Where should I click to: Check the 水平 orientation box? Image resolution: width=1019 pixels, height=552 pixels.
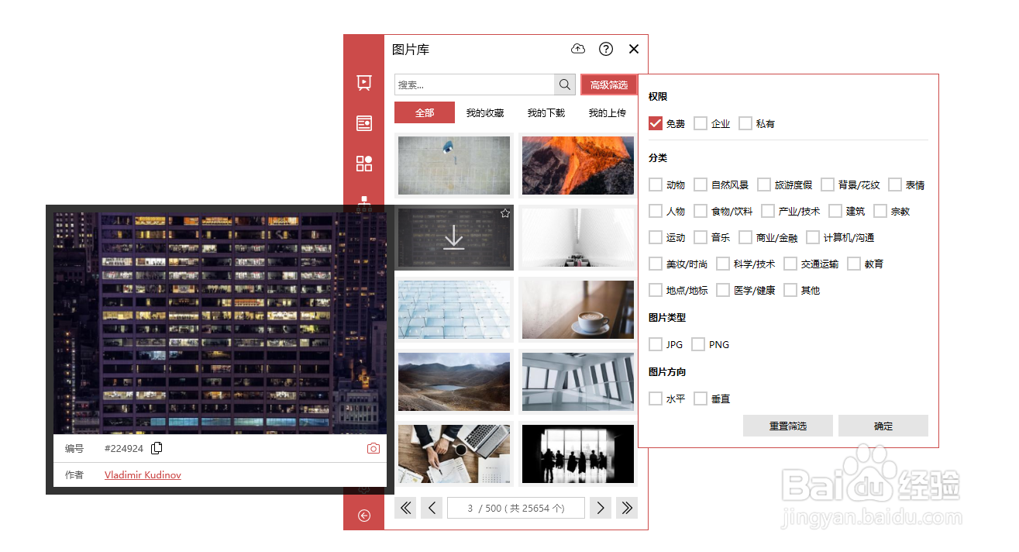pyautogui.click(x=656, y=398)
